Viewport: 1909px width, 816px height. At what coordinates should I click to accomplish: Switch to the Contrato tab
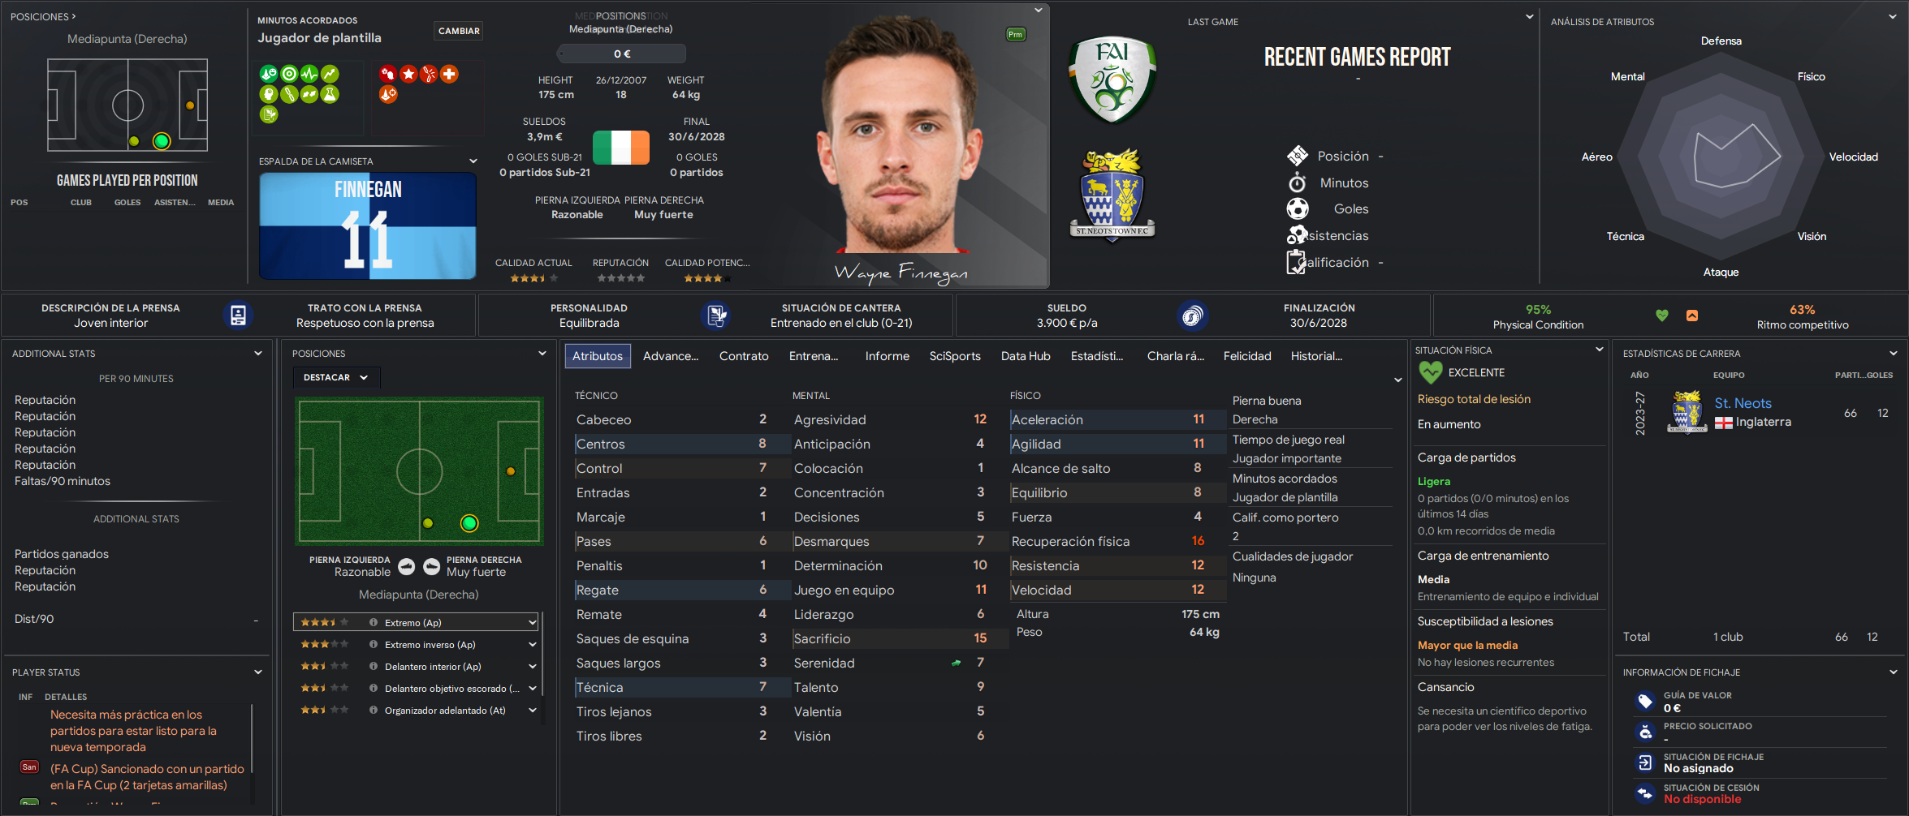point(744,356)
